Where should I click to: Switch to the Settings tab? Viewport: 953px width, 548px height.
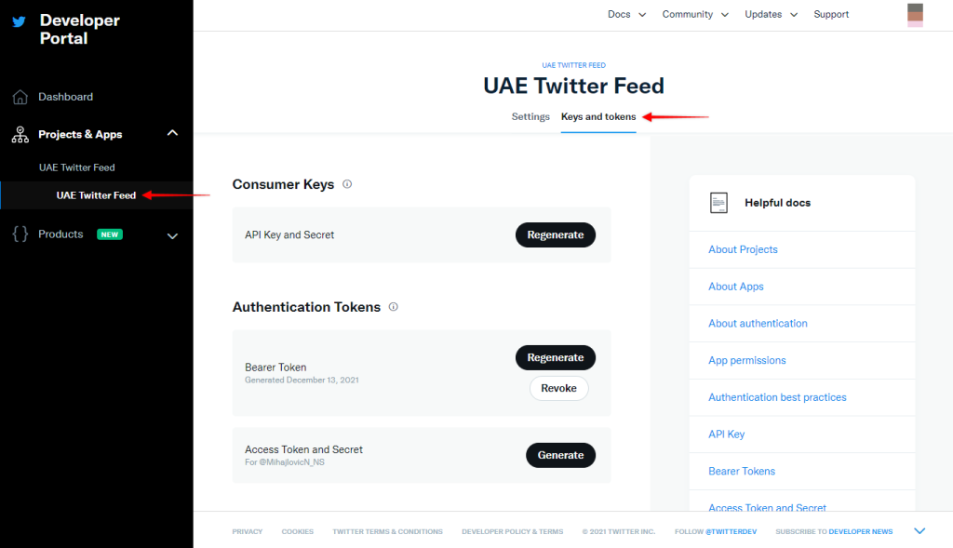pyautogui.click(x=530, y=116)
